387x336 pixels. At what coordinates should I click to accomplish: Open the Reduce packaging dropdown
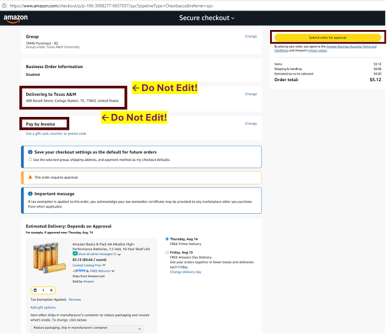[x=87, y=329]
